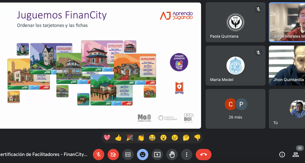
Task: Send the clapping hands reaction
Action: 141,138
